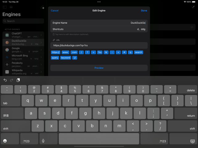Tap the question mark slash key
198x148 pixels.
pyautogui.click(x=160, y=126)
